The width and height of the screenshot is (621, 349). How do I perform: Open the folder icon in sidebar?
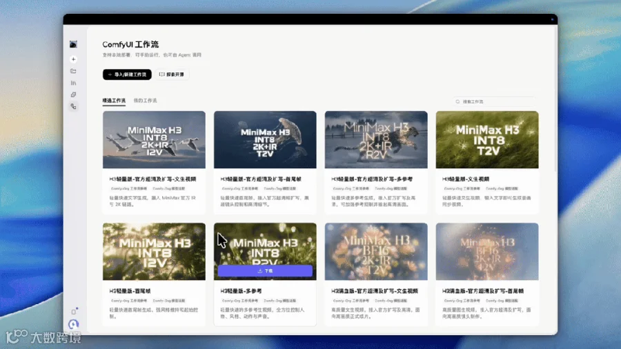[73, 71]
